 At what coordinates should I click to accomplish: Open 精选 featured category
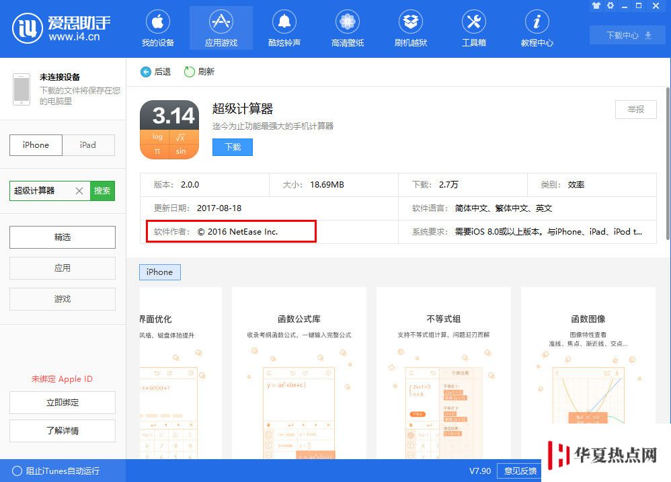click(63, 237)
